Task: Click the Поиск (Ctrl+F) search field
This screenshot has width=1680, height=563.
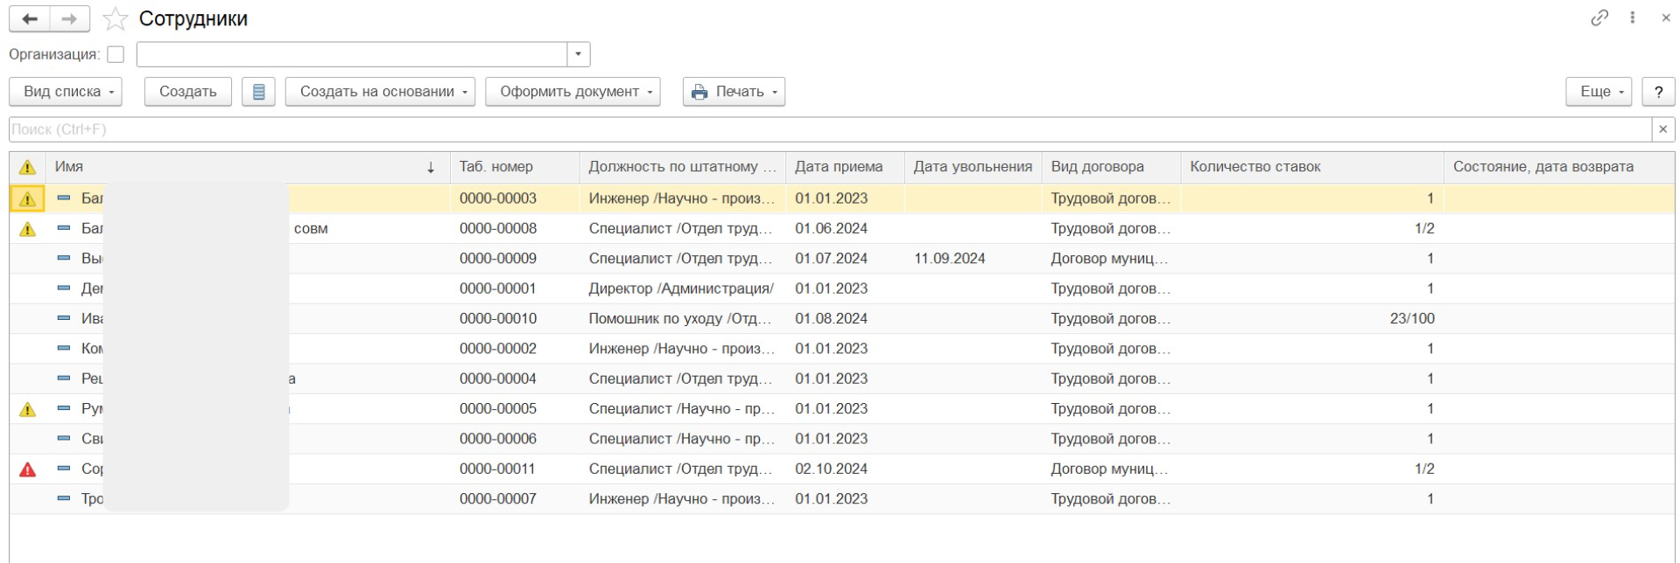Action: (830, 129)
